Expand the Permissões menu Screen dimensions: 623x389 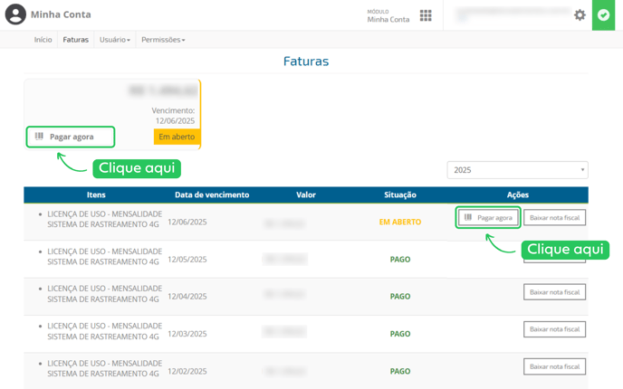(163, 40)
